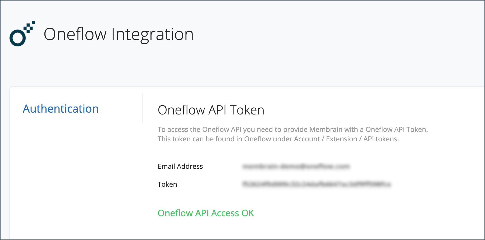Click the 'Oneflow API Token' heading
485x240 pixels.
tap(211, 110)
